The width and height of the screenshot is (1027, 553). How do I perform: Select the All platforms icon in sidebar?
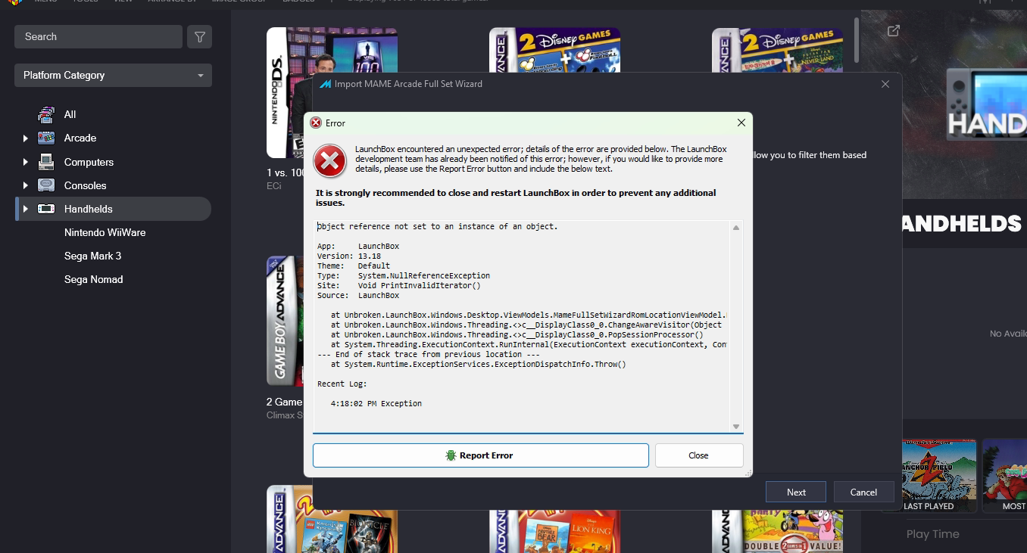(46, 114)
